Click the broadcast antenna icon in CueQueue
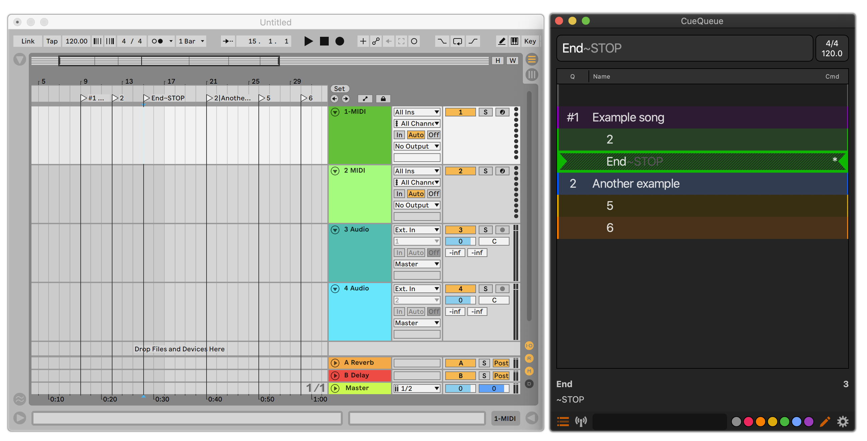The width and height of the screenshot is (867, 441). 581,421
